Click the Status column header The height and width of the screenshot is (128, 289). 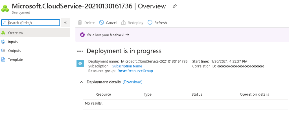coord(197,95)
